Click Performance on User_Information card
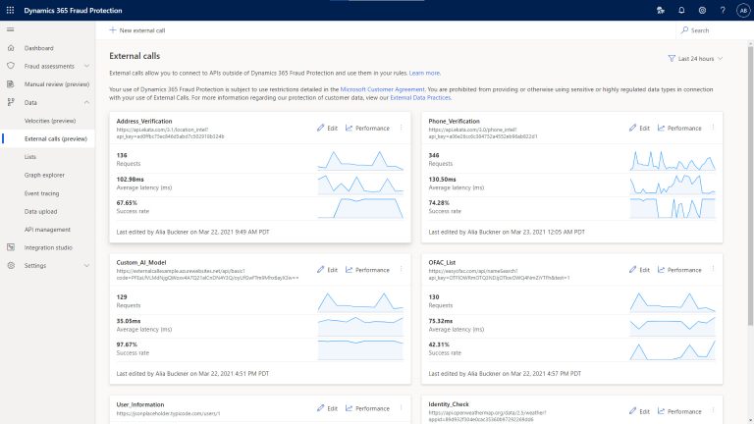This screenshot has height=424, width=754. click(x=367, y=408)
